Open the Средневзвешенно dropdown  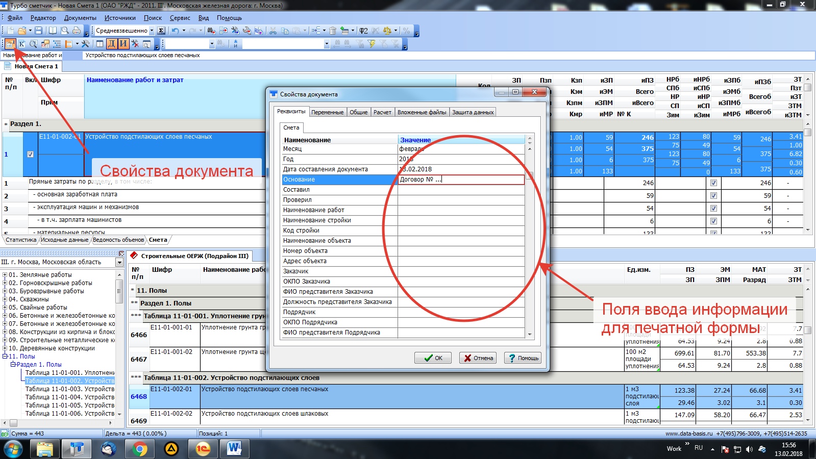[x=152, y=31]
